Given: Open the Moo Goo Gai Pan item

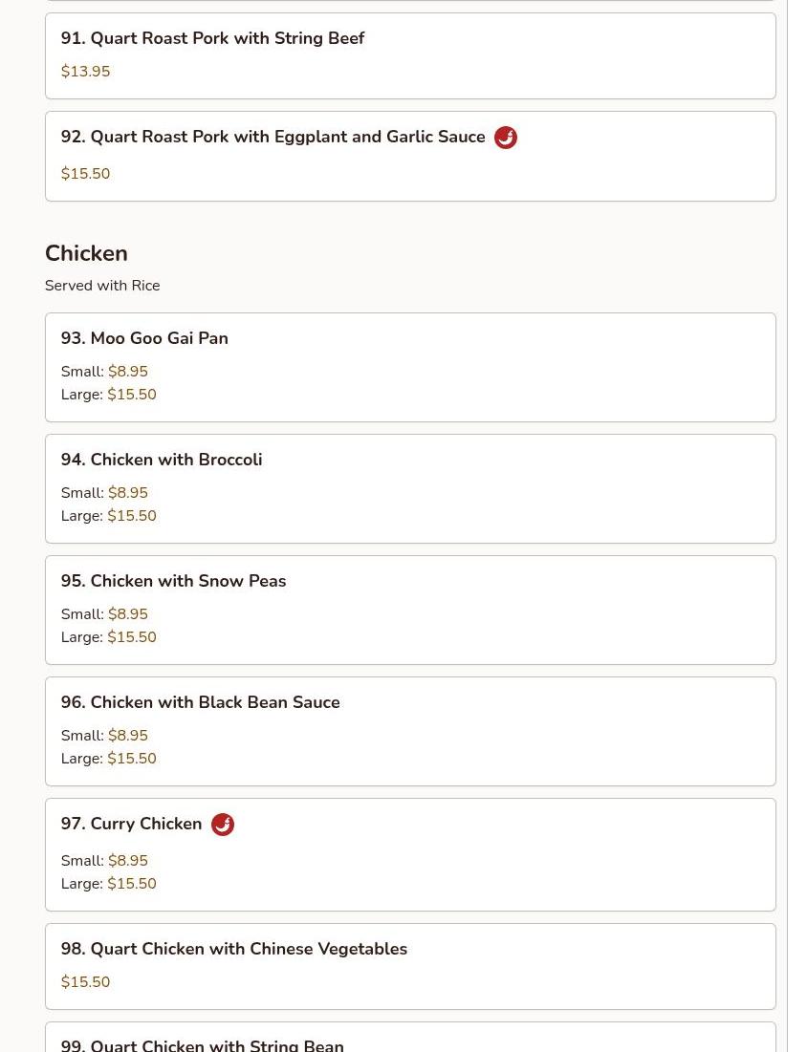Looking at the screenshot, I should coord(144,338).
